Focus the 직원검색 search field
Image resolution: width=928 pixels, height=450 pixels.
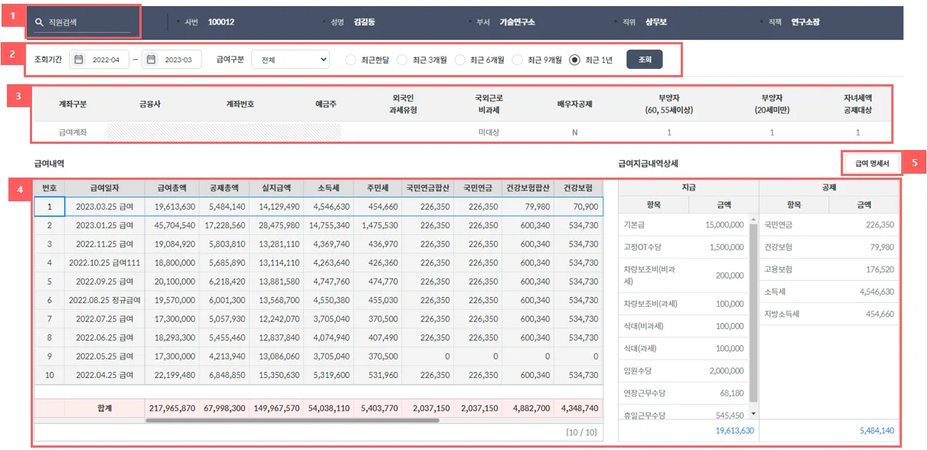(x=83, y=23)
